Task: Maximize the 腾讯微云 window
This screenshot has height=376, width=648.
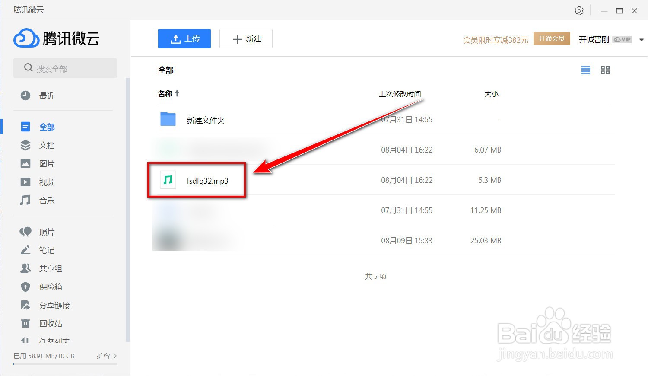Action: click(x=619, y=11)
